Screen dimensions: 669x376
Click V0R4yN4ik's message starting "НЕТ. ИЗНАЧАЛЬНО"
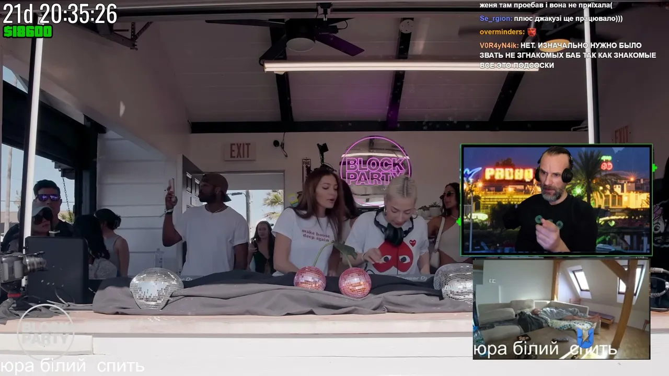pyautogui.click(x=568, y=55)
